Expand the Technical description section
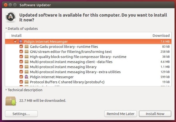The height and width of the screenshot is (122, 176). (6, 90)
